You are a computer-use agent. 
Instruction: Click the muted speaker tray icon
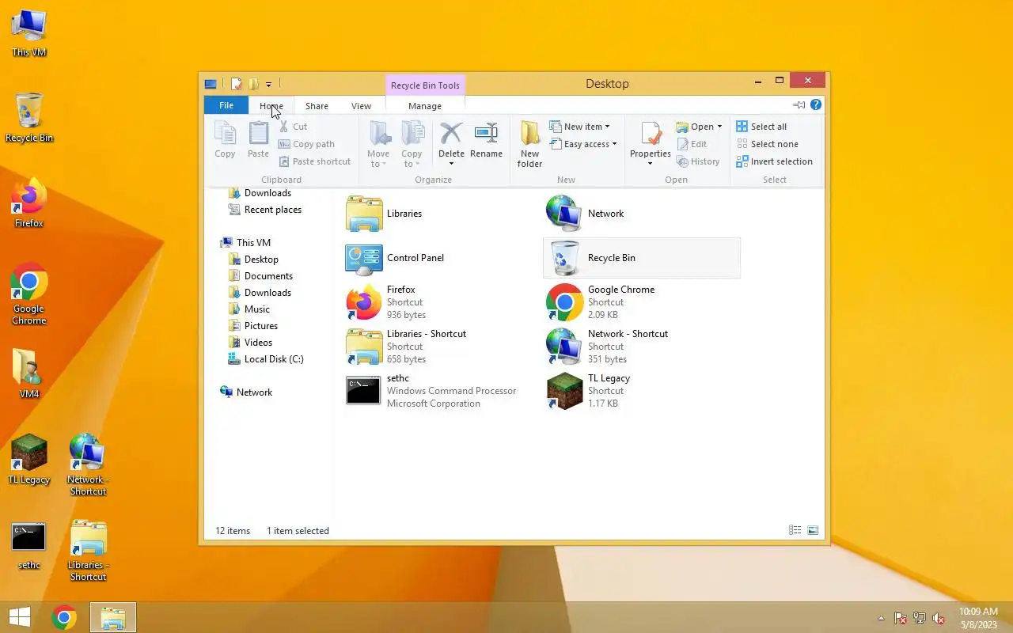click(938, 618)
